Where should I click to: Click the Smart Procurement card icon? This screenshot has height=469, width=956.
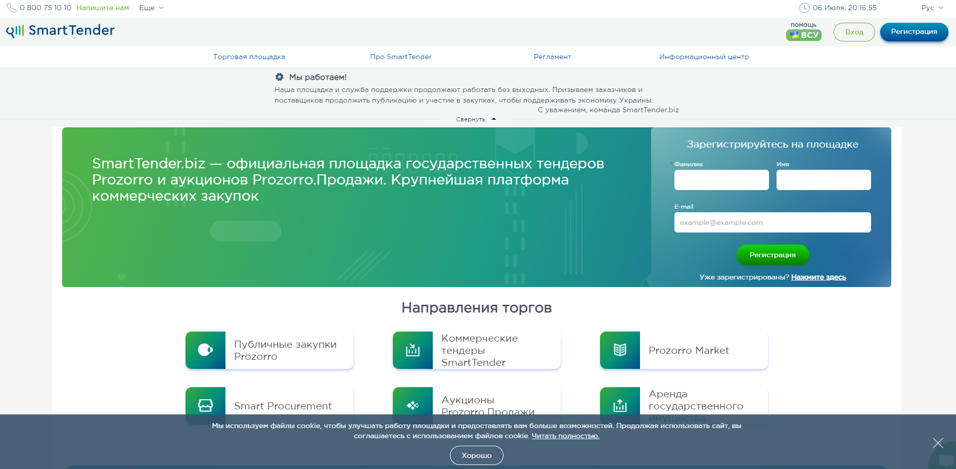[x=205, y=405]
